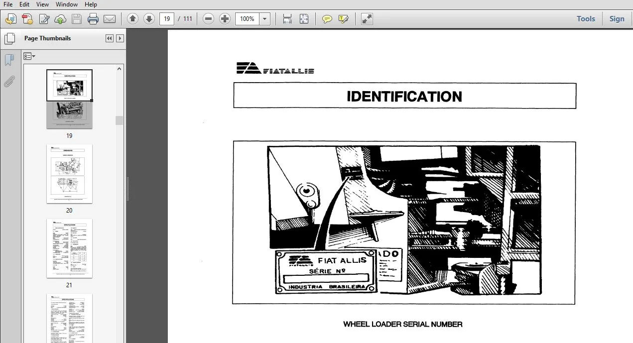Click the zoom in plus button
633x343 pixels.
(225, 19)
